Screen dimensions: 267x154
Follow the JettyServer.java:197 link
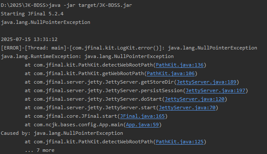215,90
